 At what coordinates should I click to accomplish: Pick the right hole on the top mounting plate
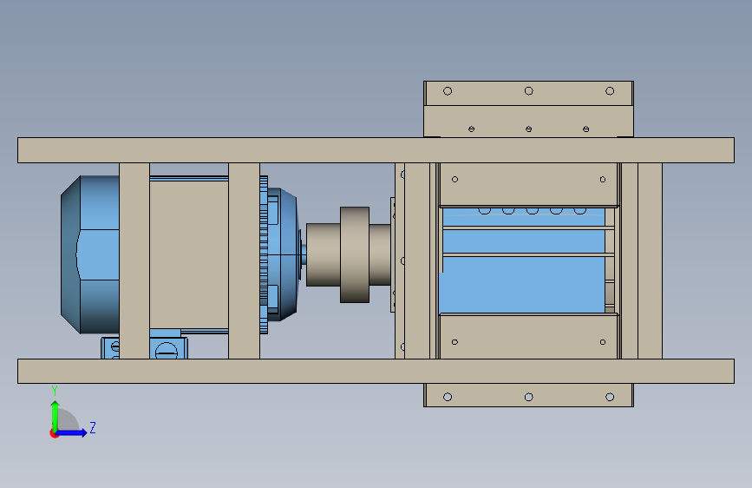[610, 91]
